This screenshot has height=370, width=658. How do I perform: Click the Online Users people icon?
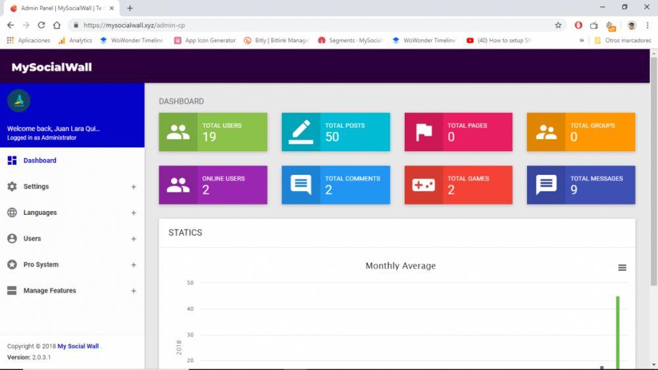178,185
